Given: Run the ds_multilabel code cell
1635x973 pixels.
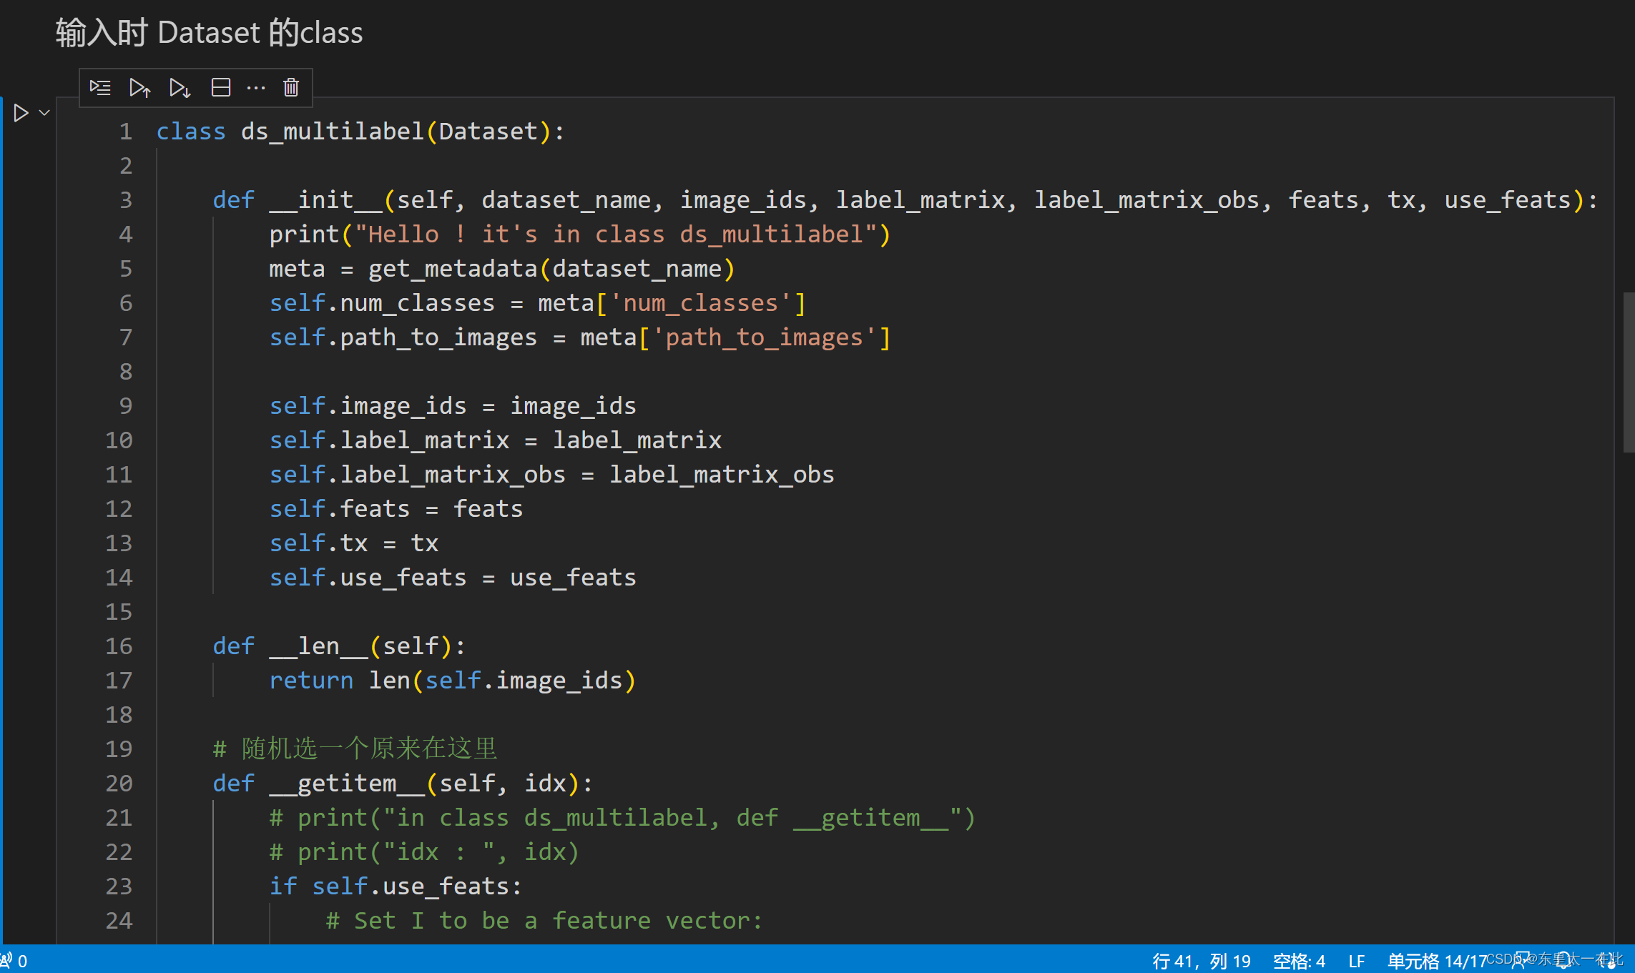Looking at the screenshot, I should coord(21,113).
